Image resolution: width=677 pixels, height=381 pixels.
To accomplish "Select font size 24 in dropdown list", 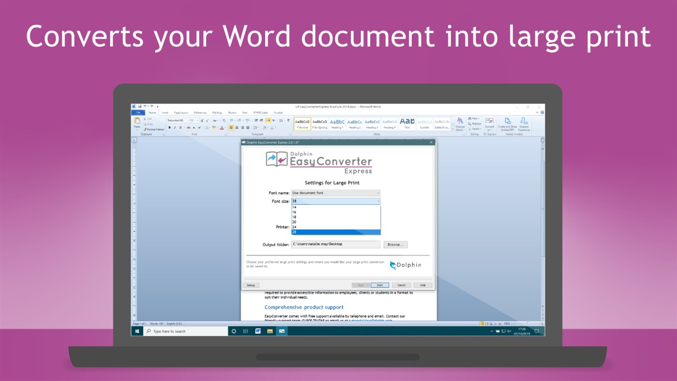I will (336, 227).
